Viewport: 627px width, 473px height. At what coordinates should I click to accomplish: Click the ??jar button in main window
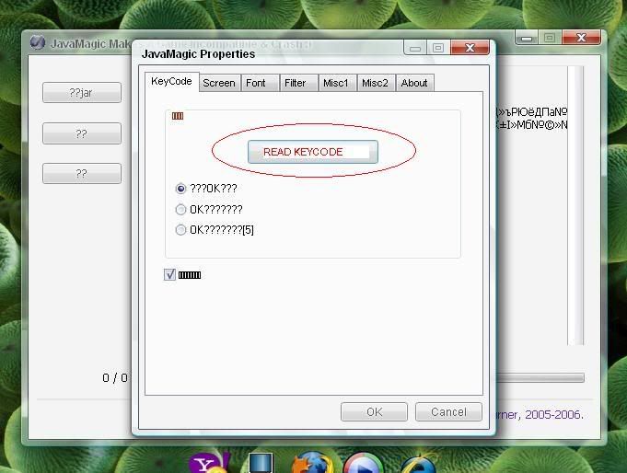tap(82, 92)
